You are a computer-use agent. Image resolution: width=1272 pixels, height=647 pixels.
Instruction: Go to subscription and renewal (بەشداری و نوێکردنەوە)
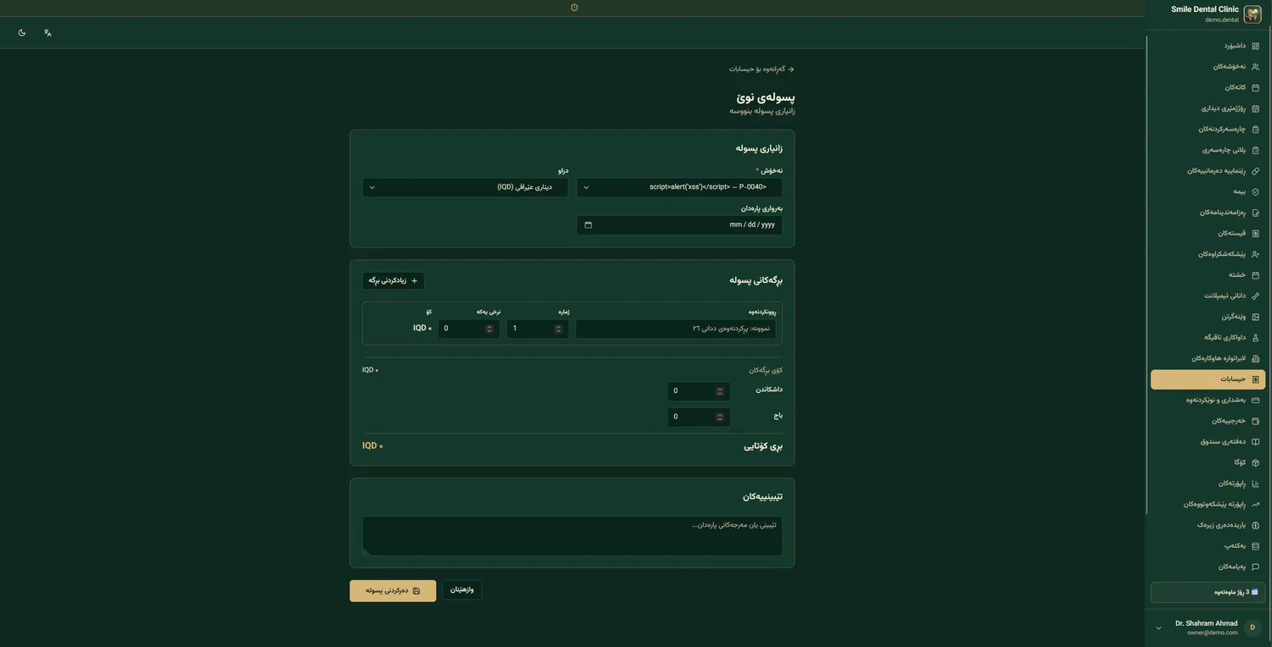click(1208, 401)
